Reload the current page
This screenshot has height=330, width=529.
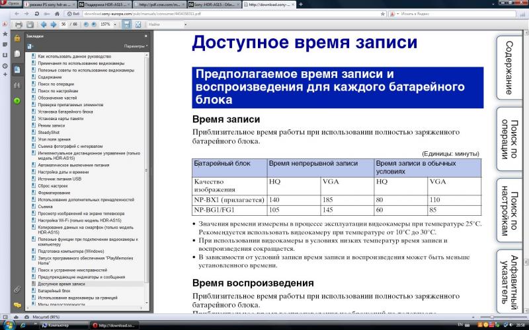click(37, 14)
